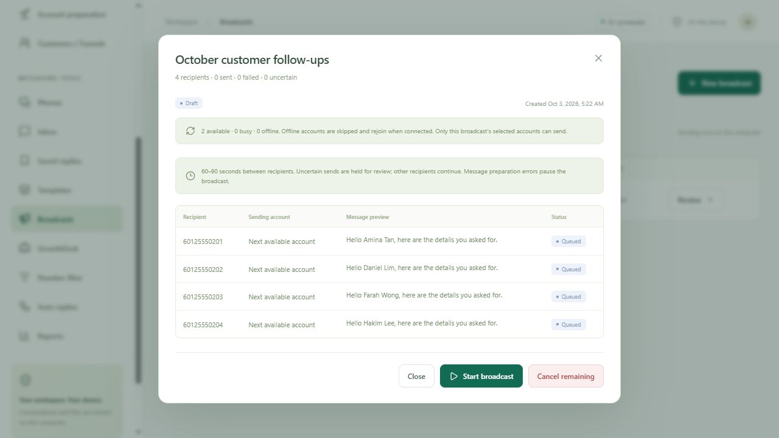Click the message preview for Amina Tan
779x438 pixels.
click(x=422, y=240)
